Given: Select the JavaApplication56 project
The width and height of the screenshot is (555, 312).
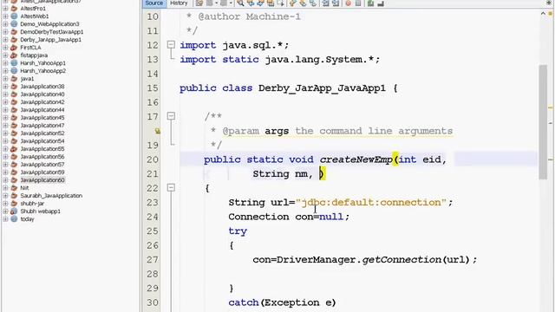Looking at the screenshot, I should tap(42, 157).
